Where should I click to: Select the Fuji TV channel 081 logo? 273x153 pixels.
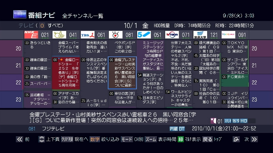pyautogui.click(x=116, y=35)
